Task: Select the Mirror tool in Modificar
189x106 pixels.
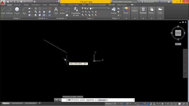Action: click(x=40, y=12)
